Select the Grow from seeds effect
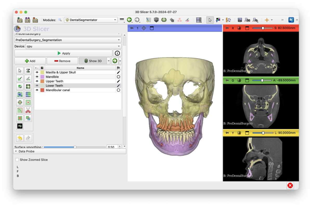312x207 pixels. point(20,95)
